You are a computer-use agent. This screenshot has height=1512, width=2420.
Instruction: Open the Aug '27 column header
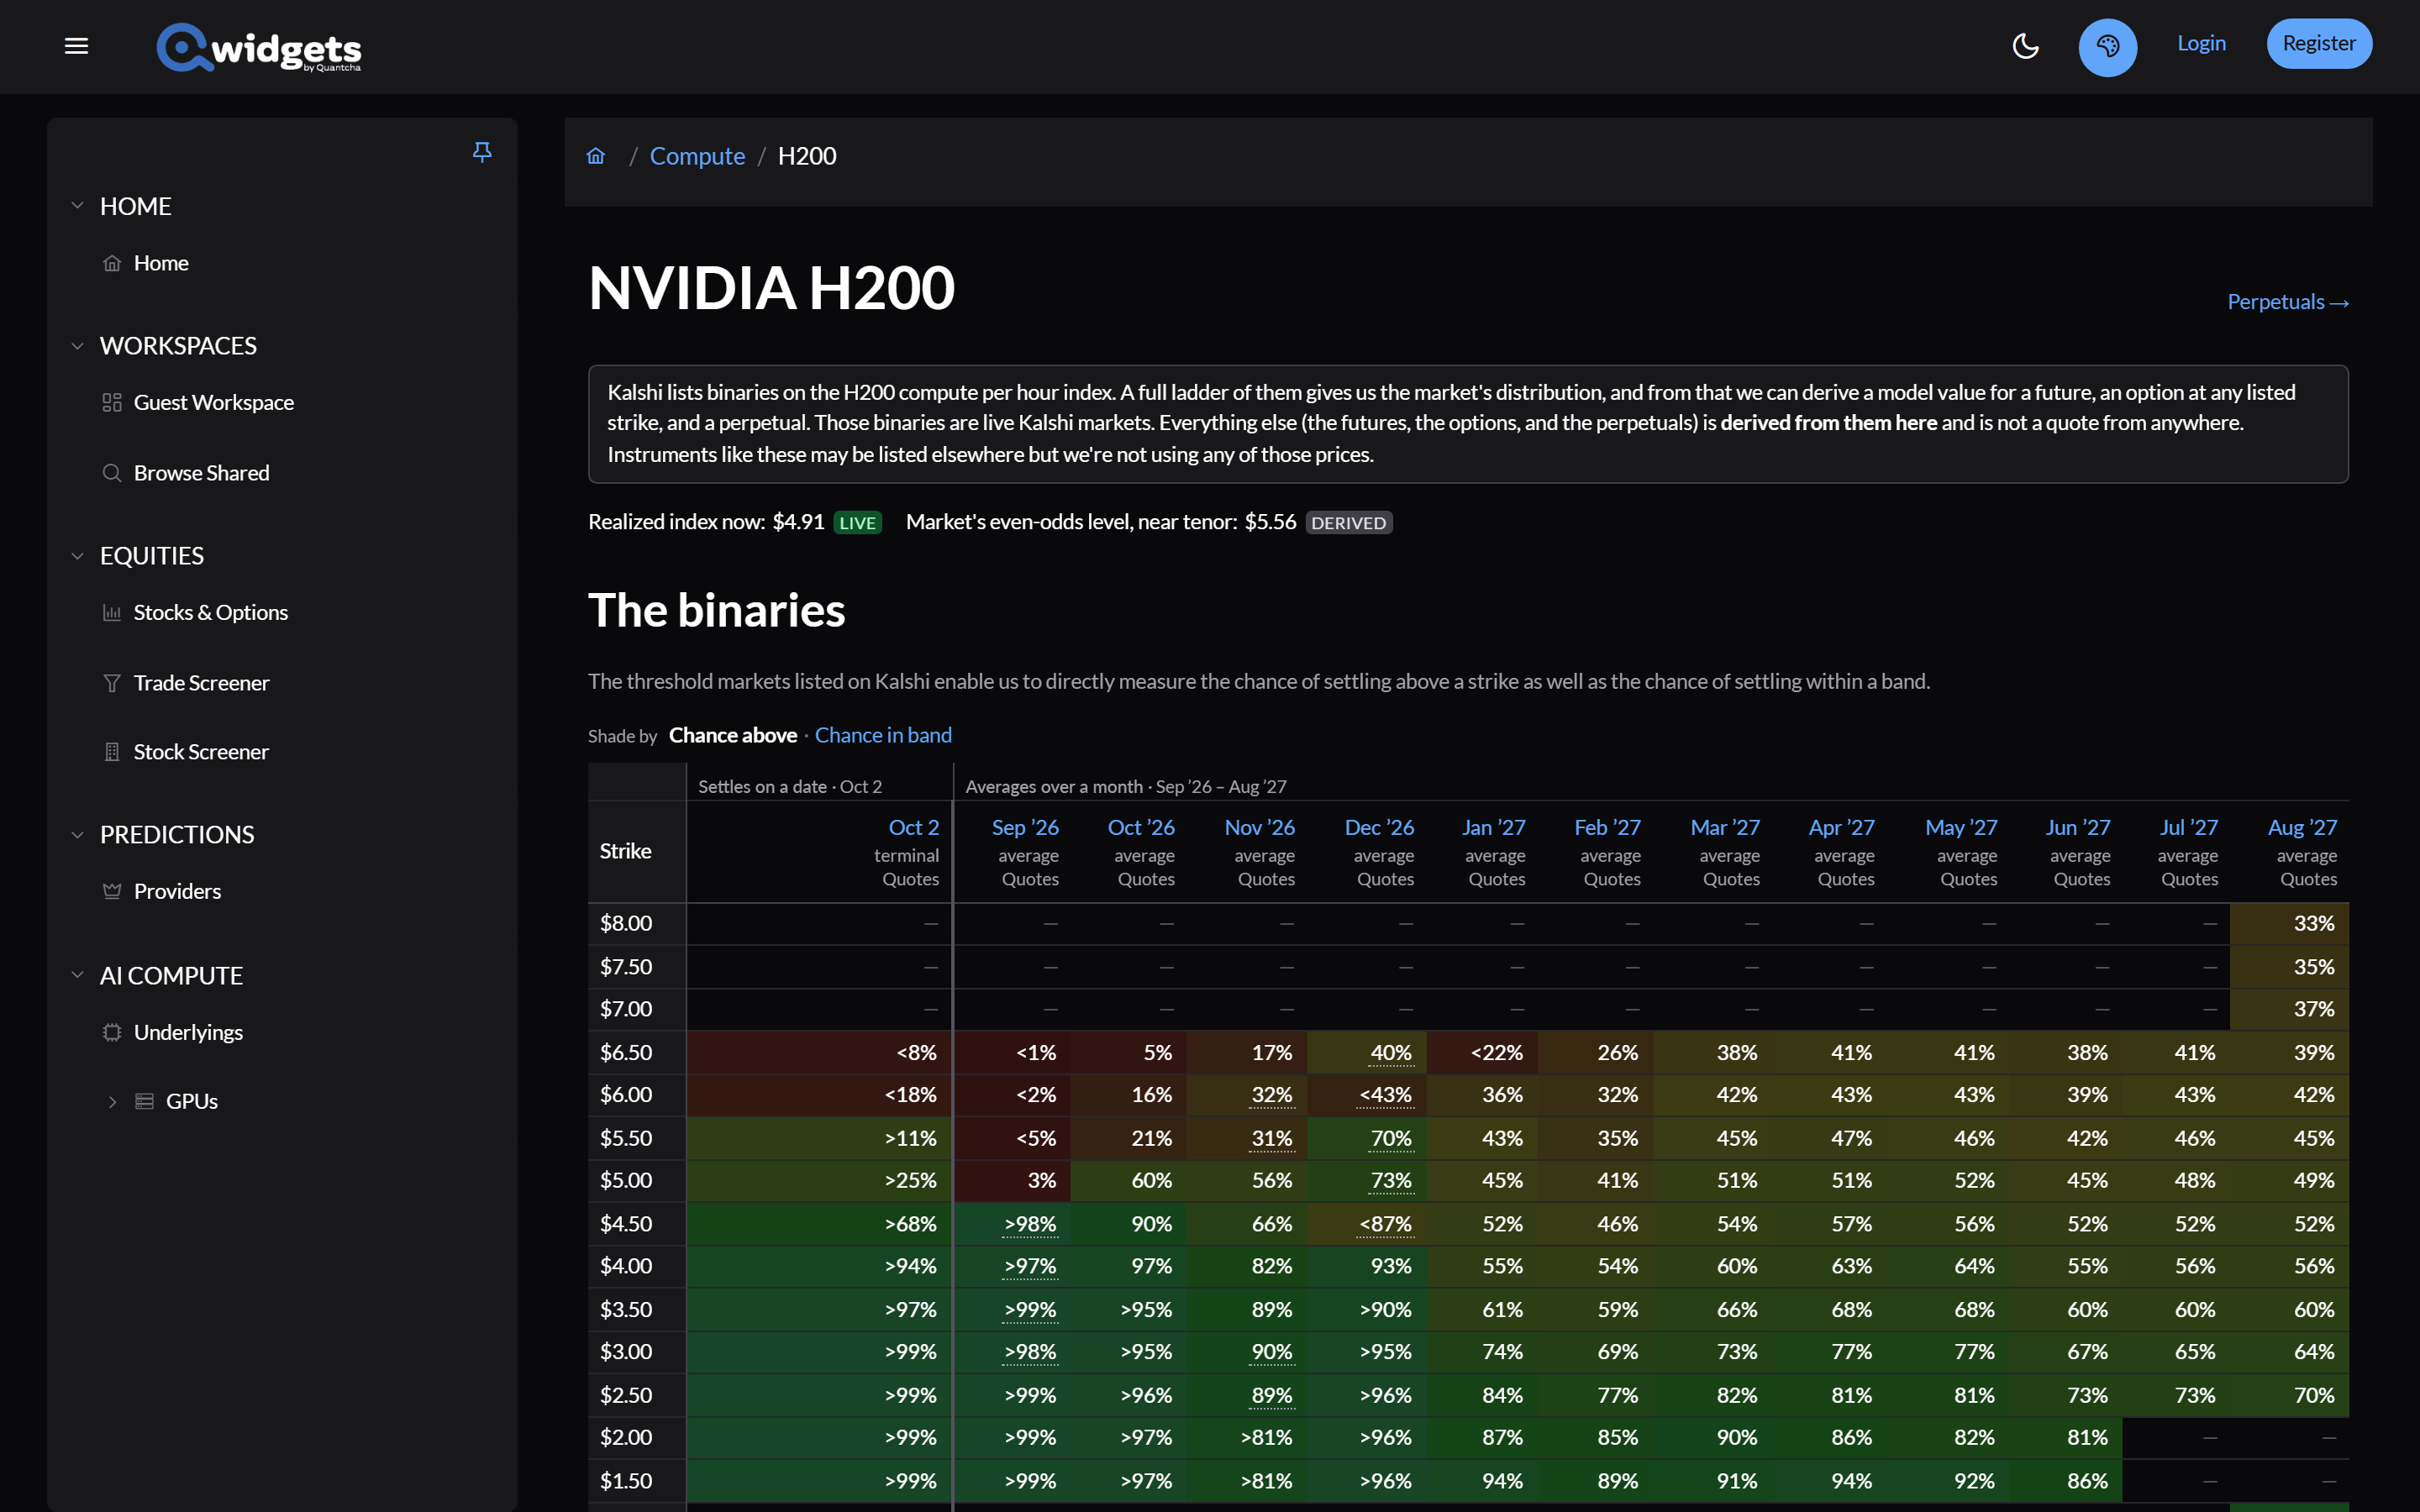[2302, 828]
